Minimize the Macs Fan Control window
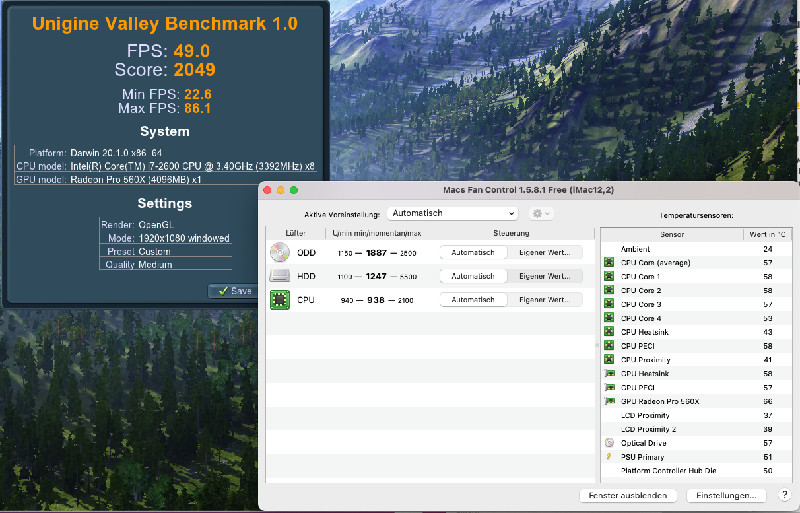800x513 pixels. pyautogui.click(x=281, y=190)
